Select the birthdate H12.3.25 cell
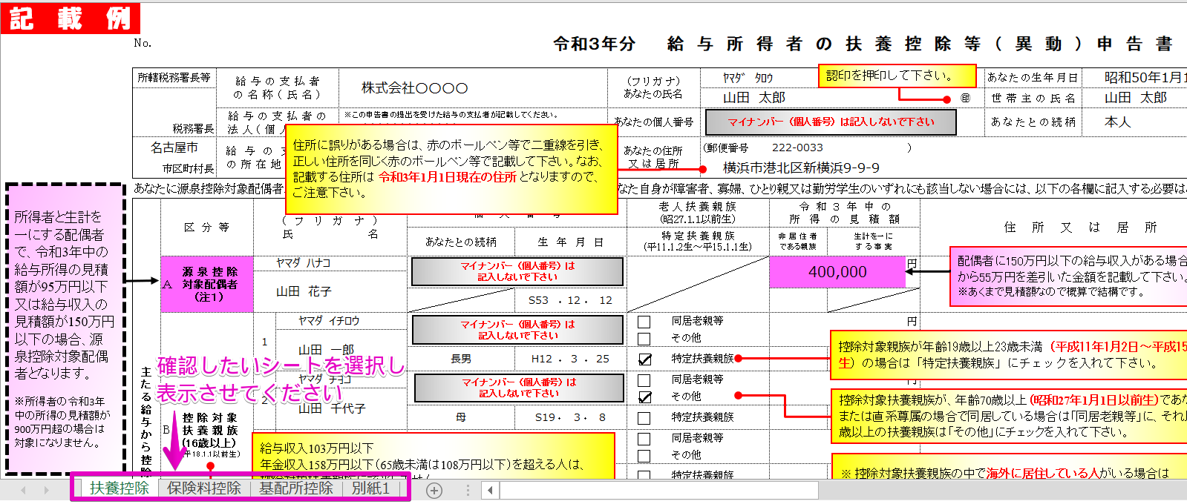 570,359
